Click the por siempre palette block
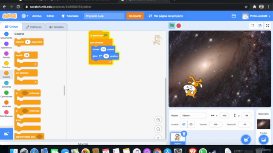Viewport: 273px width, 153px height. click(x=26, y=77)
